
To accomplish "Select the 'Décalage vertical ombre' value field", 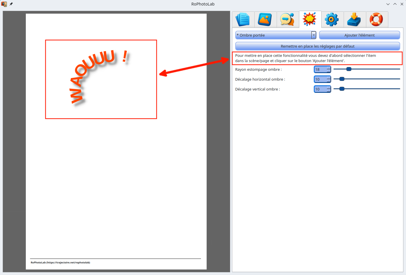I will click(x=320, y=89).
